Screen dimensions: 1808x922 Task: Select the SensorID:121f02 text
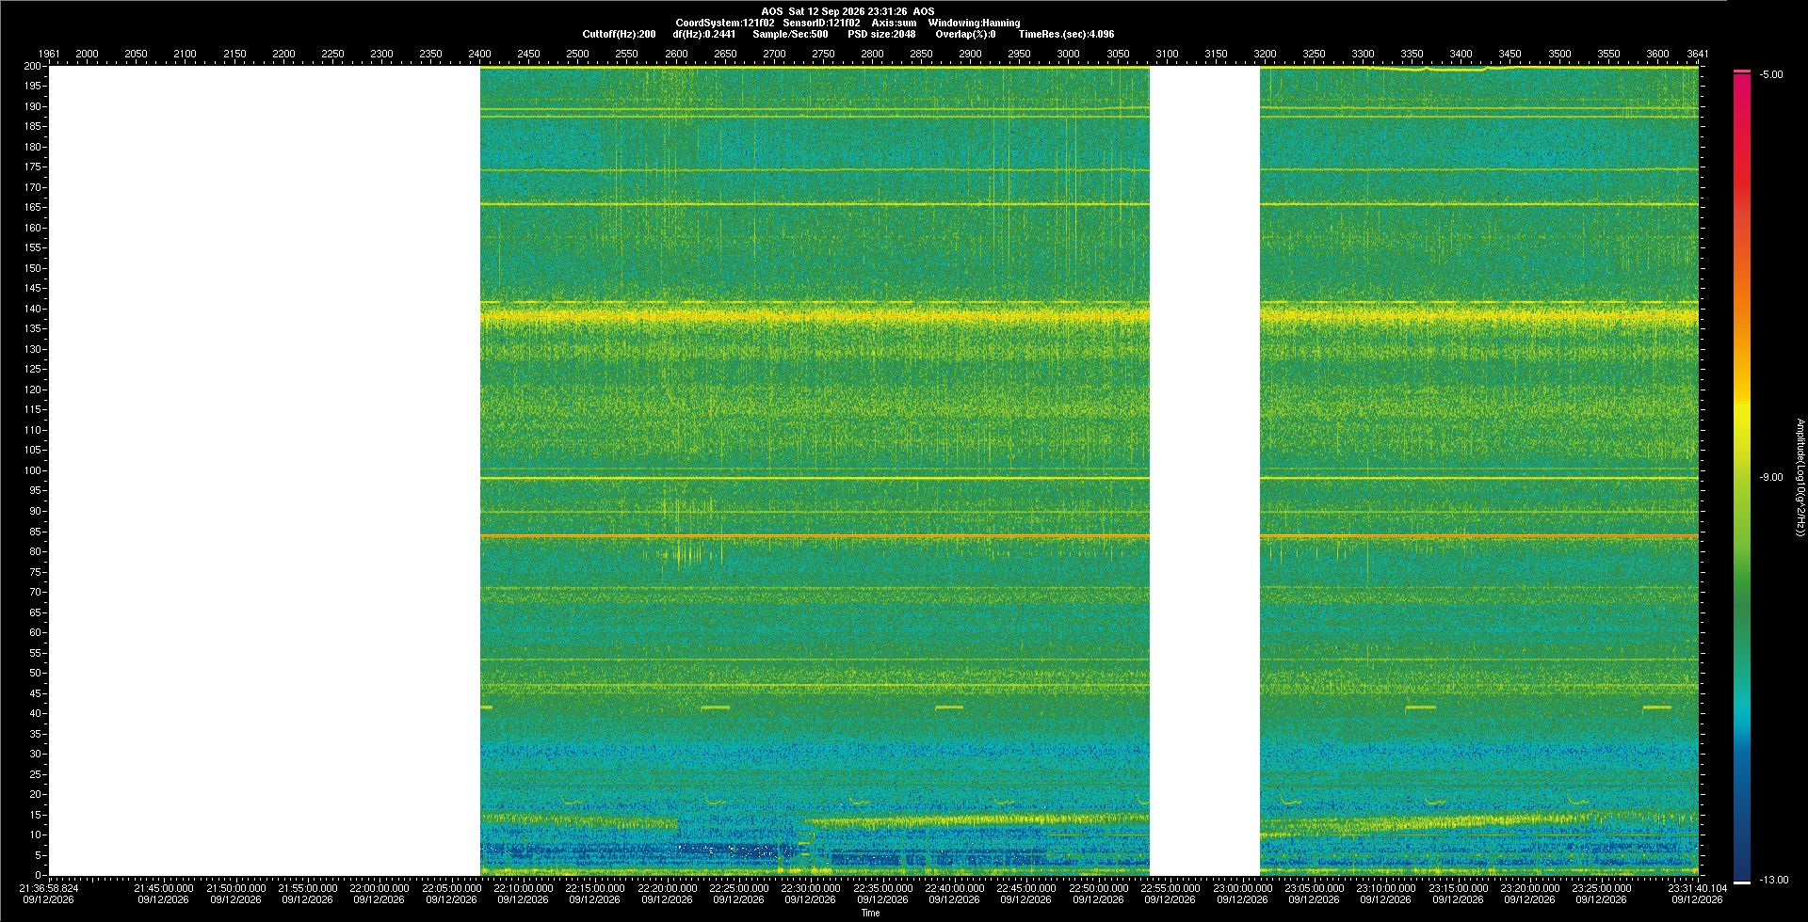point(821,23)
